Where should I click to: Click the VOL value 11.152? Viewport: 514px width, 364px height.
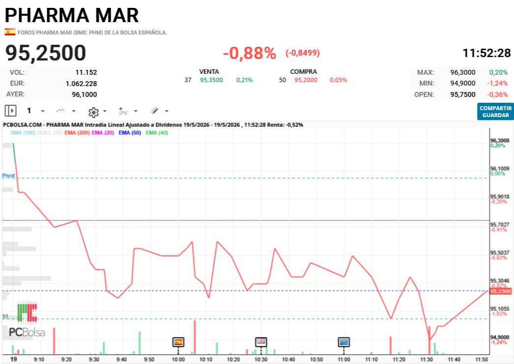coord(86,72)
